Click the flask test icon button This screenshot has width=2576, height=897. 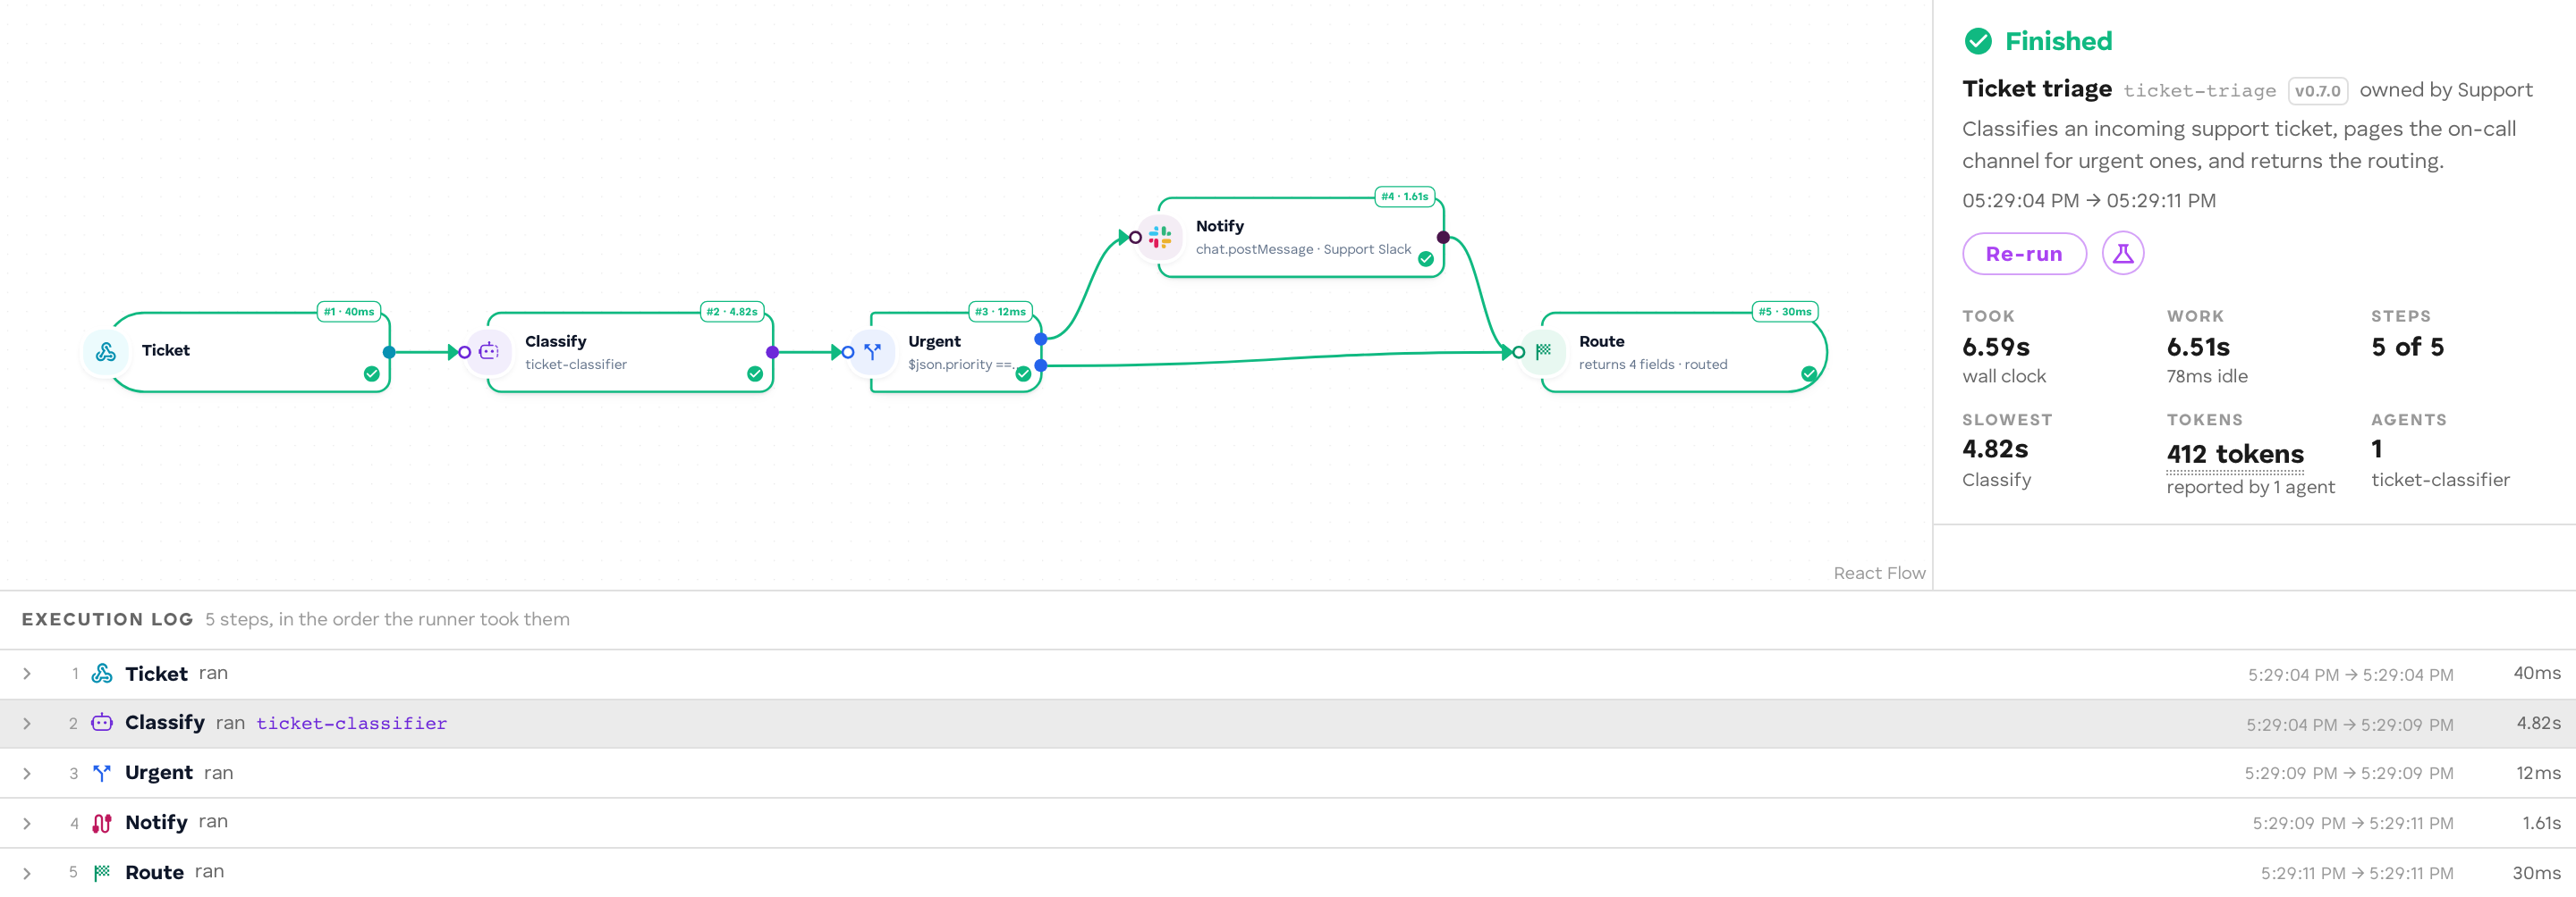2122,254
